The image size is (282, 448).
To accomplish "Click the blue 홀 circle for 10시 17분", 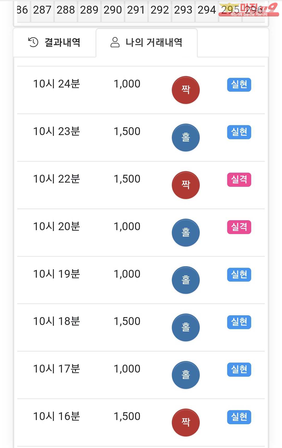I will pos(186,375).
